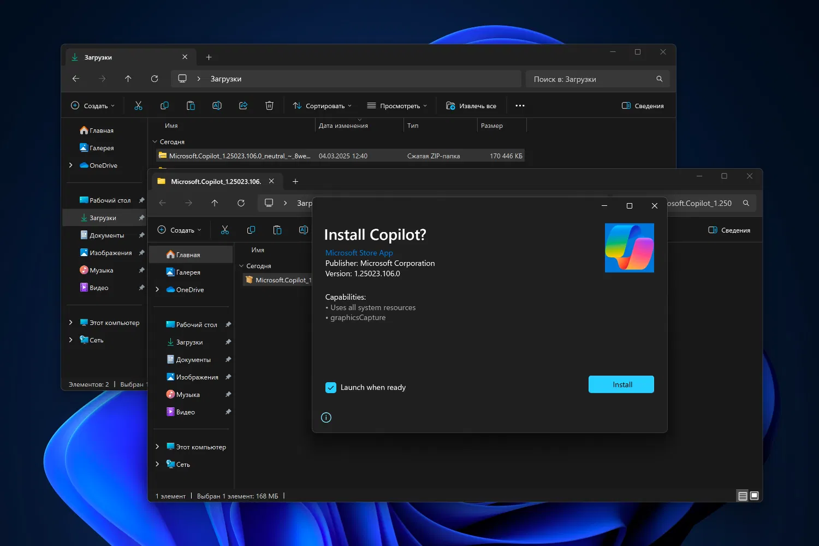
Task: Open Музыка in Microsoft.Copilot window sidebar
Action: pos(183,394)
